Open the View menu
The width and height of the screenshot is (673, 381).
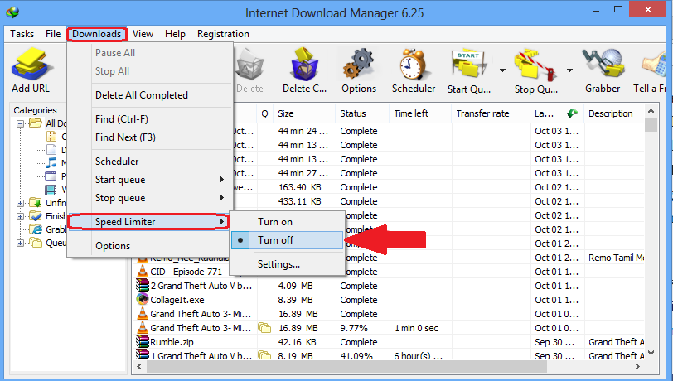click(x=143, y=34)
